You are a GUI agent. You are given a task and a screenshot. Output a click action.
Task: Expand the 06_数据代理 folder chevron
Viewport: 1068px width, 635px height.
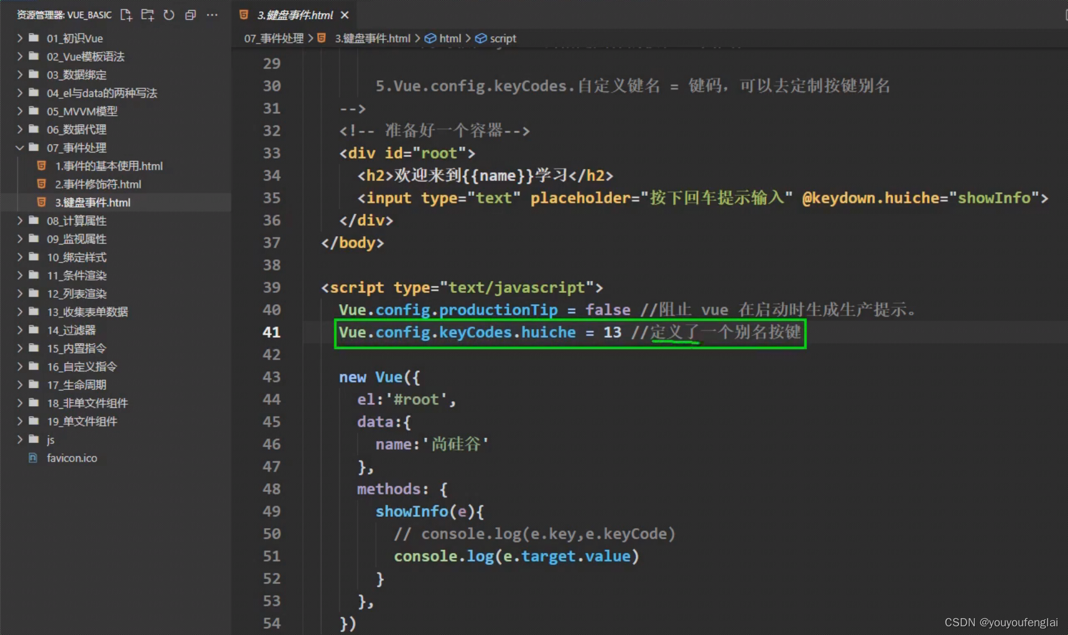pos(20,129)
